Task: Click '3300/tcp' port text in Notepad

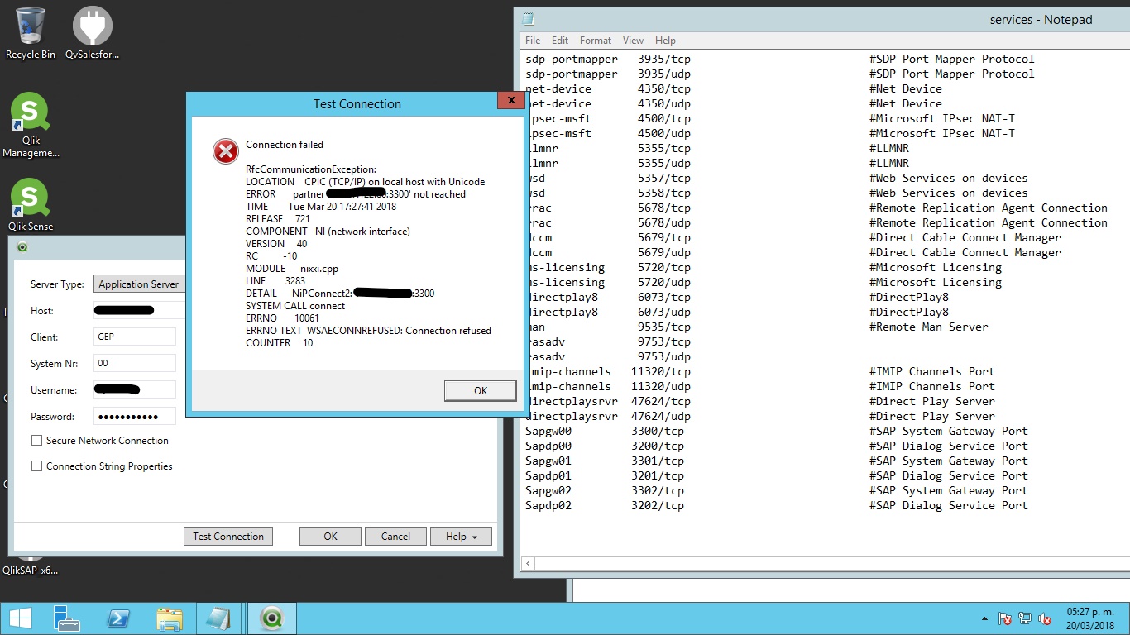Action: click(657, 431)
